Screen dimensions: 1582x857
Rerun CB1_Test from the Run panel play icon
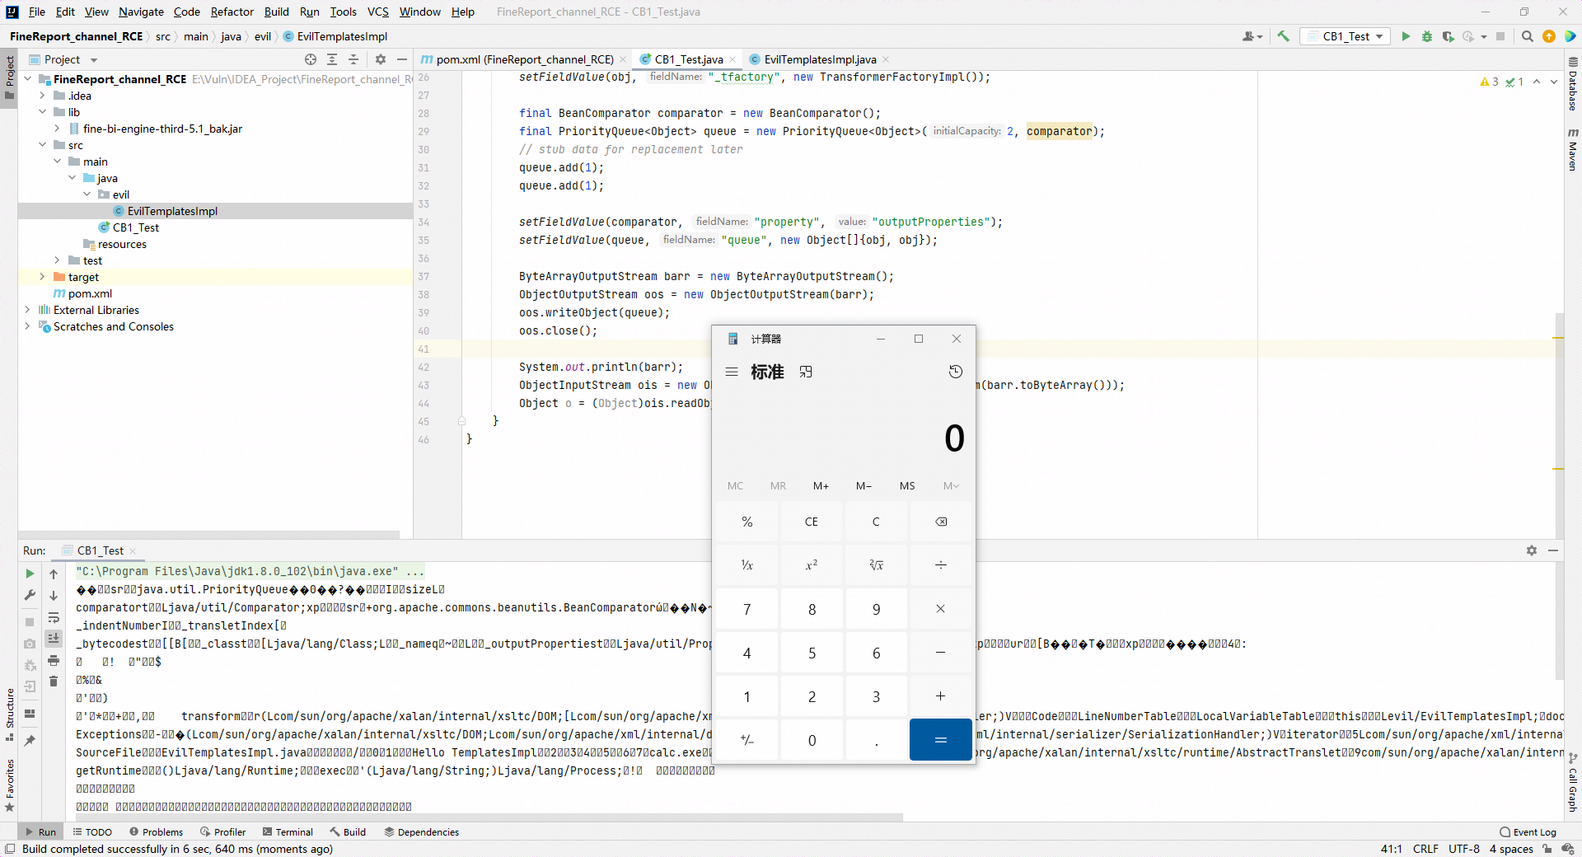(30, 574)
